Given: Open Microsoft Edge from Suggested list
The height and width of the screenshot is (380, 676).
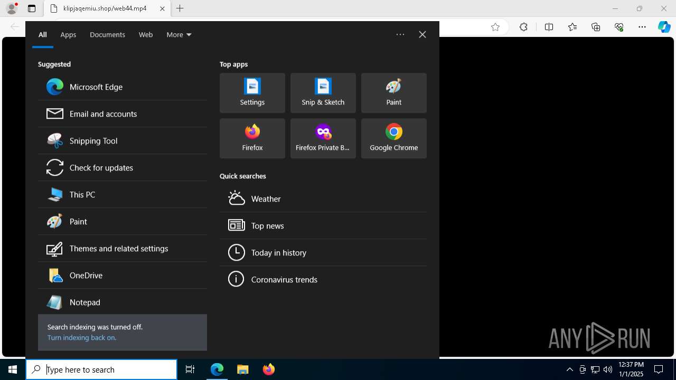Looking at the screenshot, I should [123, 87].
